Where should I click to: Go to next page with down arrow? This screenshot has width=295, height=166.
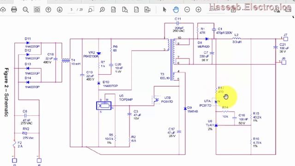tap(59, 9)
